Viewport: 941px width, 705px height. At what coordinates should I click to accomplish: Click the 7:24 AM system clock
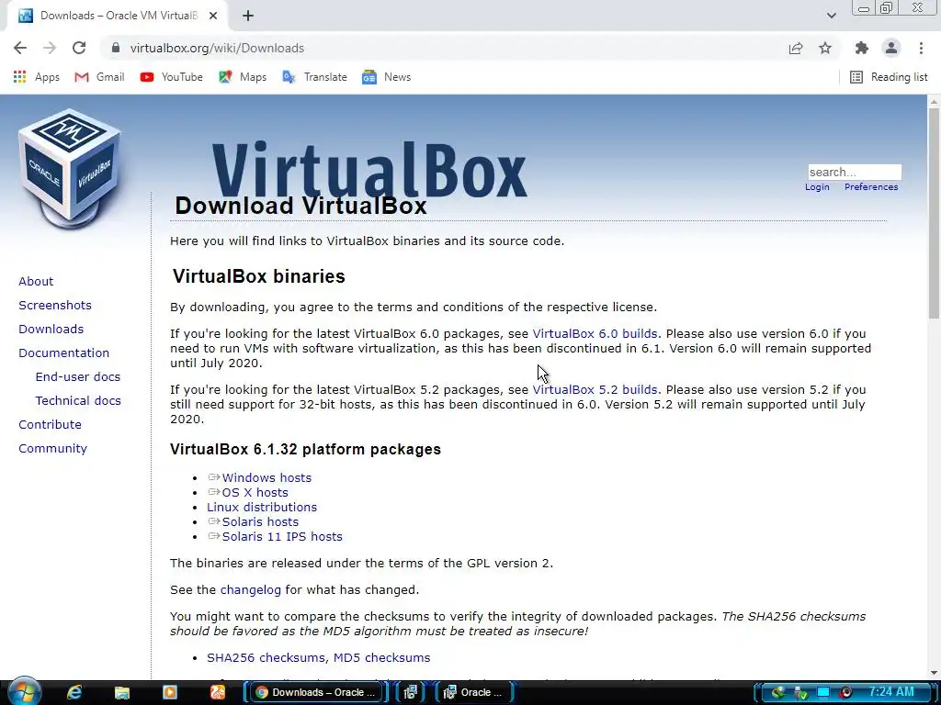tap(891, 692)
